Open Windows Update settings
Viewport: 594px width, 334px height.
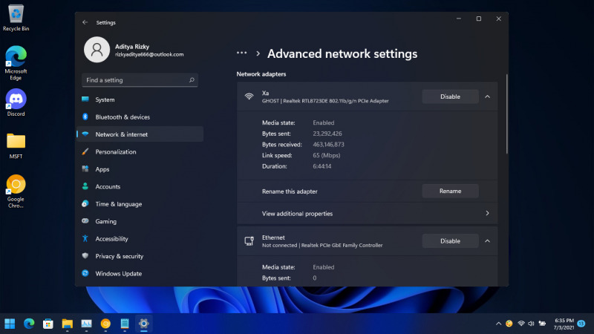pos(140,274)
